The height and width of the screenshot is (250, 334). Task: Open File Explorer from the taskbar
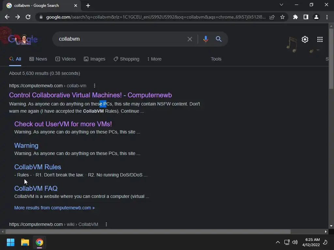(25, 242)
